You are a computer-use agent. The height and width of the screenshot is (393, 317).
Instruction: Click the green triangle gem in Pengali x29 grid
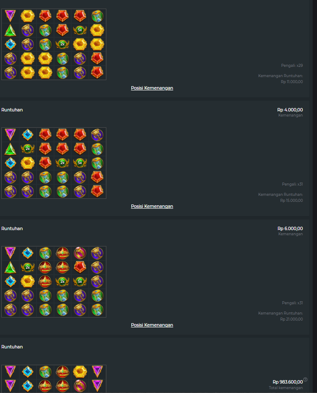coord(10,30)
